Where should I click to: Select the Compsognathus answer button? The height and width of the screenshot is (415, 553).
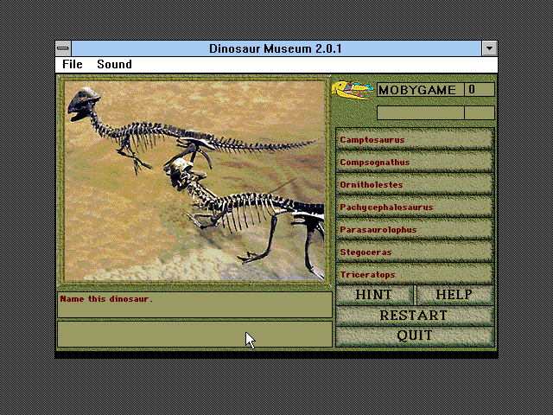(415, 162)
